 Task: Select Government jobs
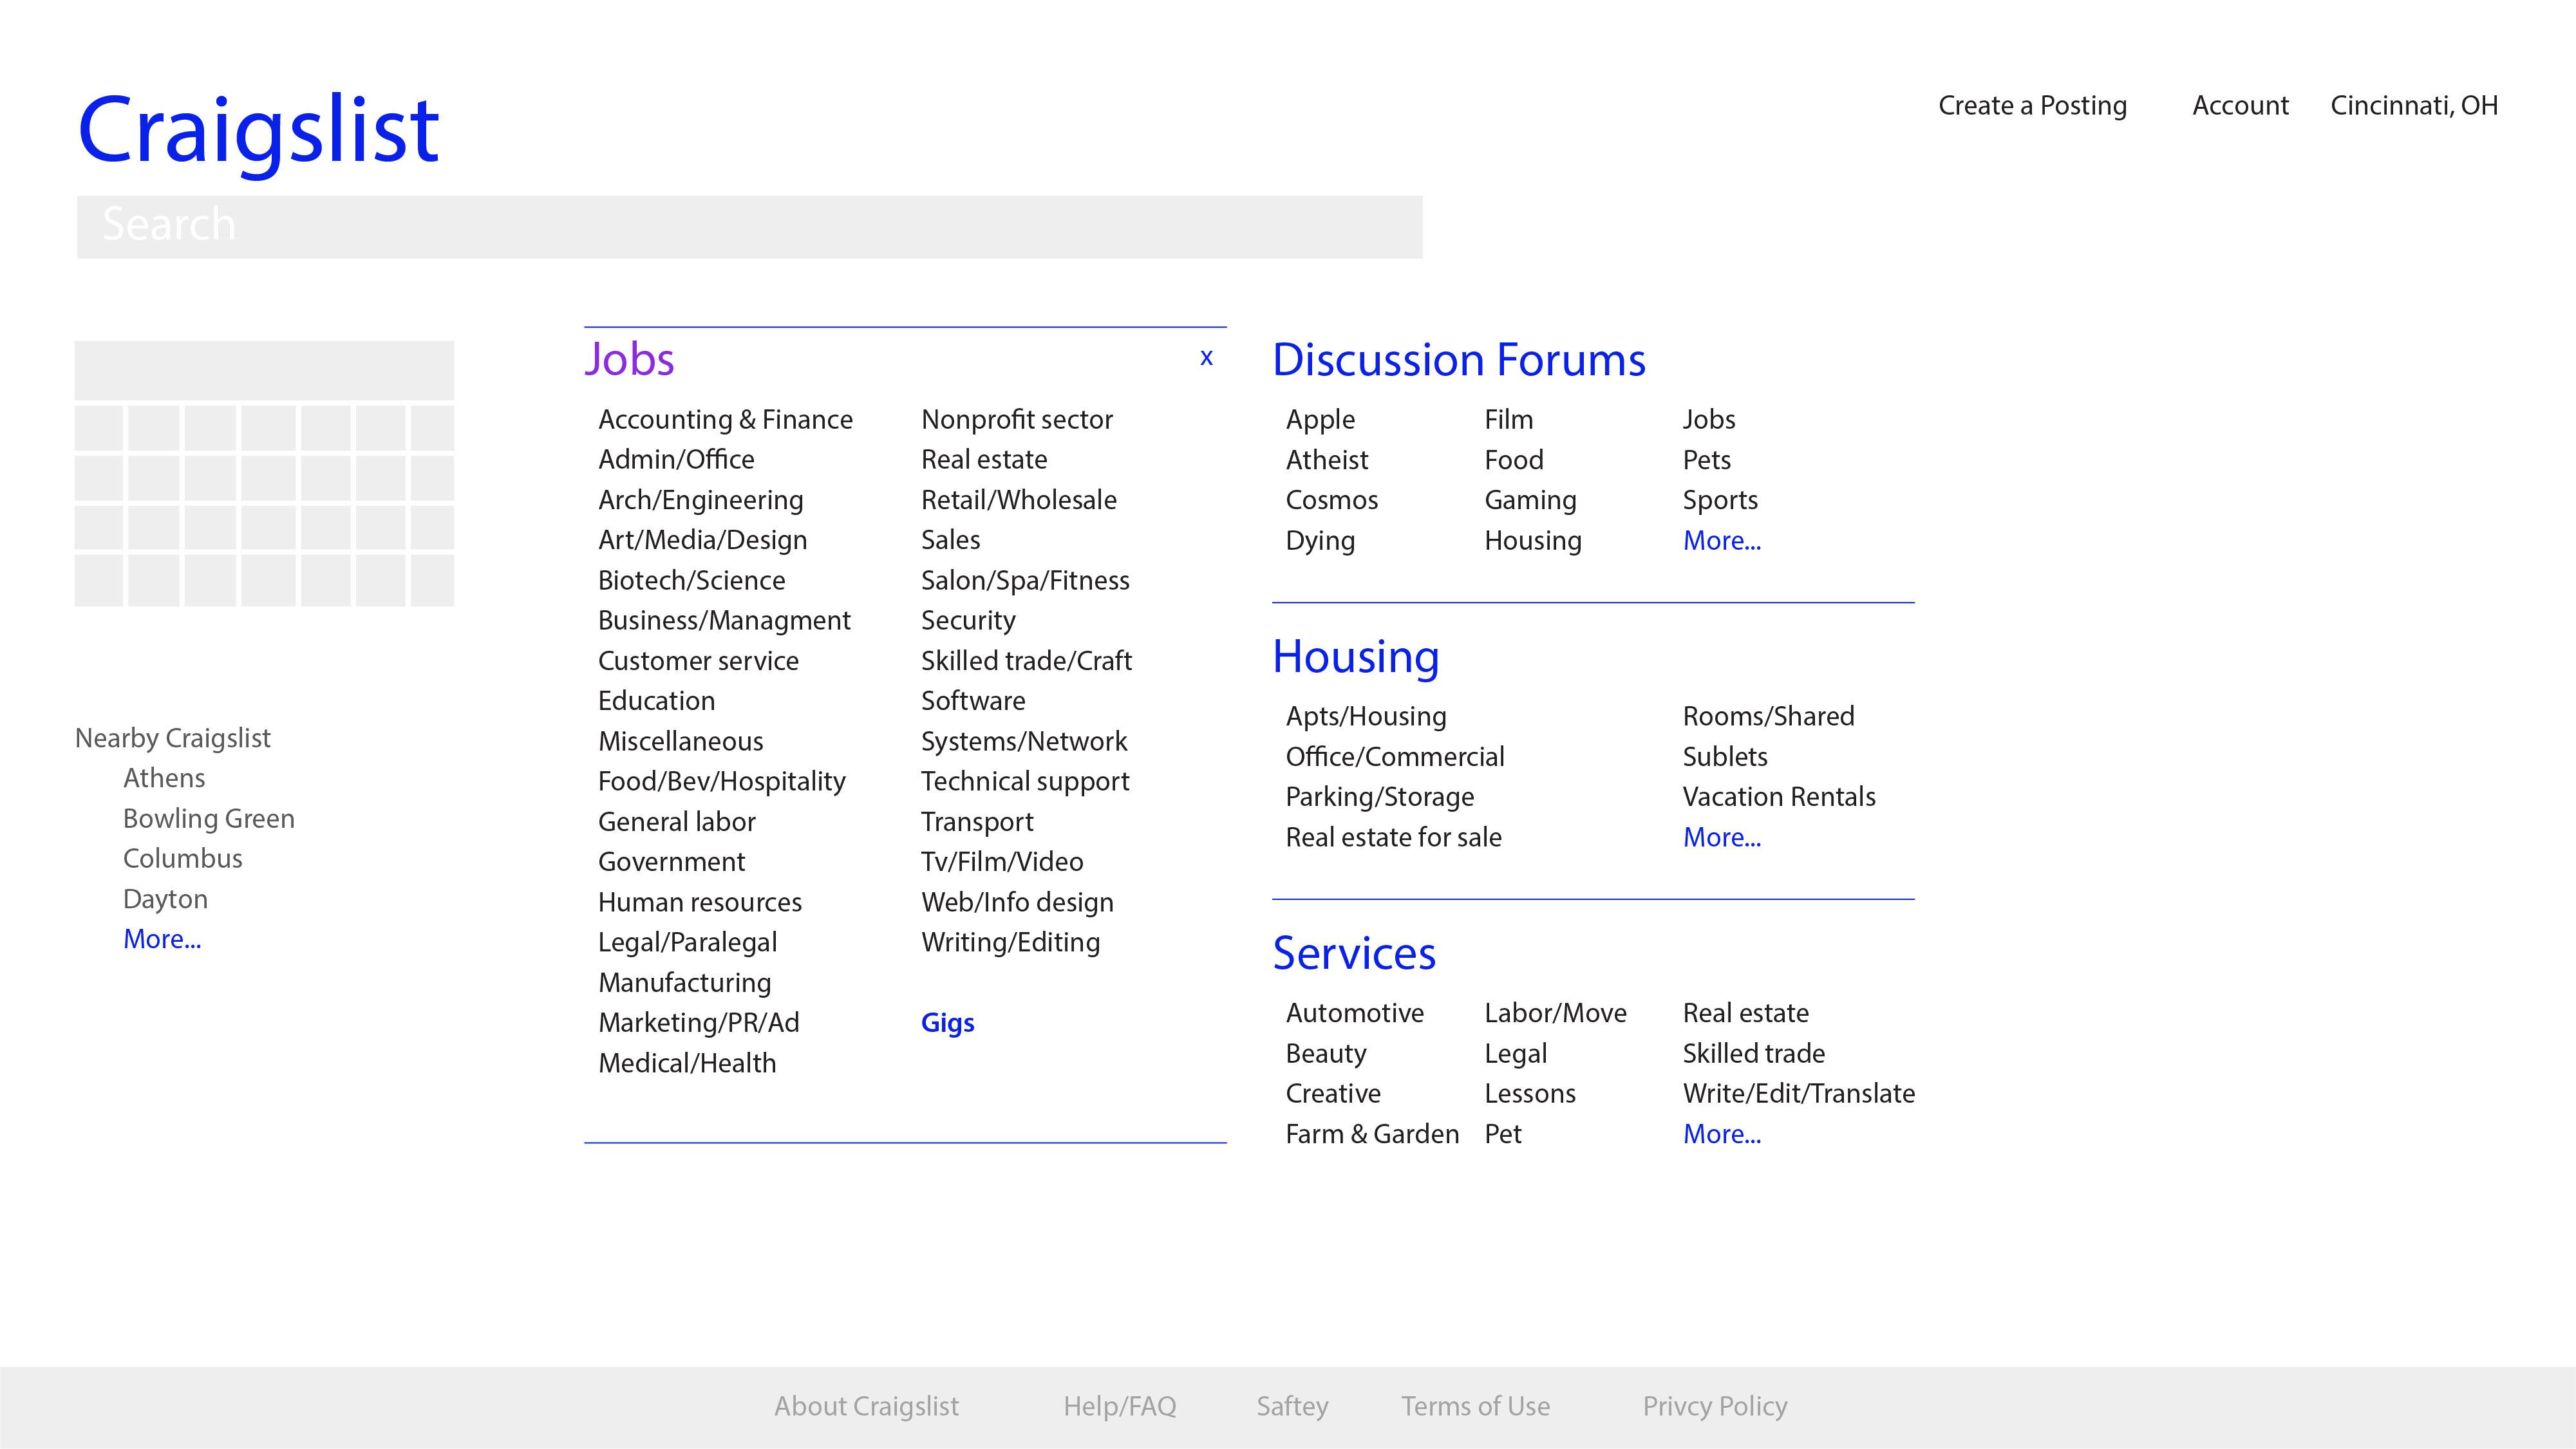672,862
